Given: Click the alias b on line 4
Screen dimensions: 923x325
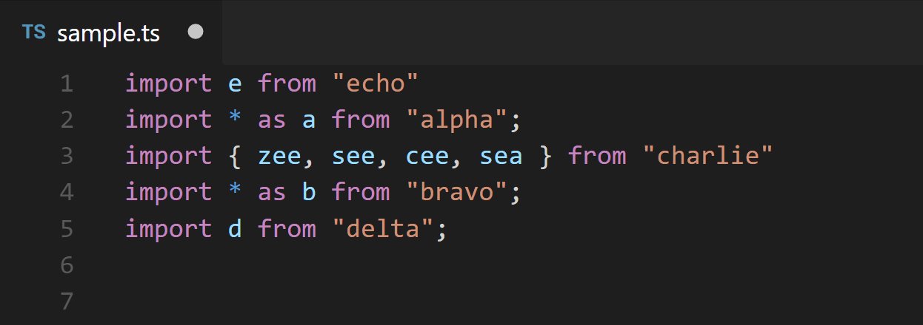Looking at the screenshot, I should click(308, 193).
